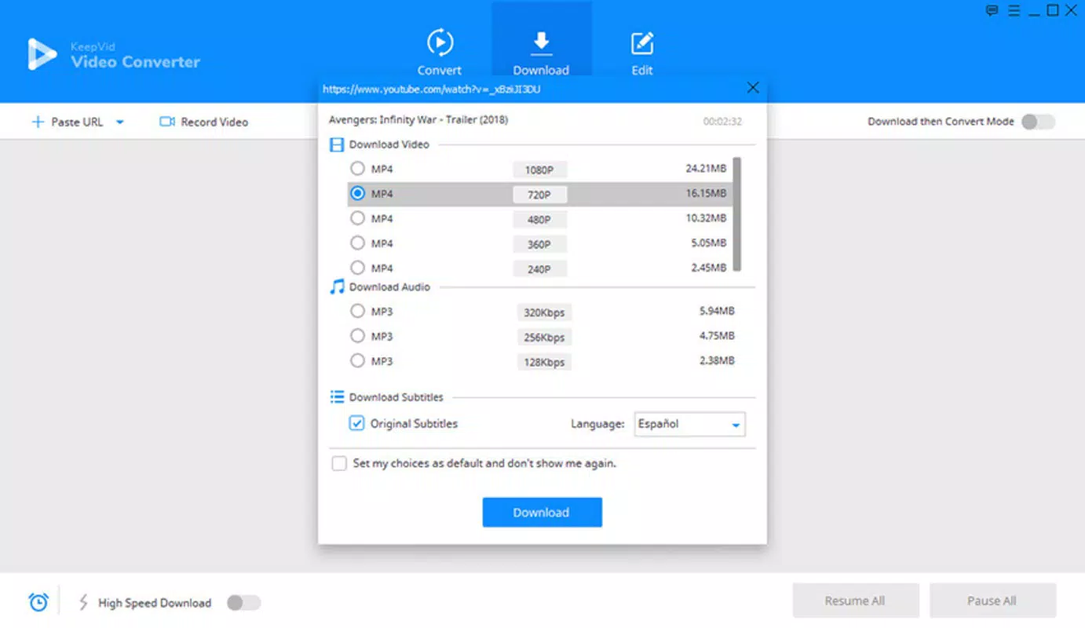The width and height of the screenshot is (1085, 628).
Task: Select MP4 1080P radio button
Action: 357,169
